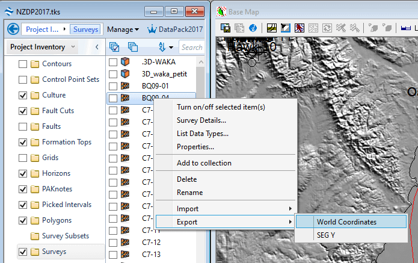Click the Surveys breadcrumb button
This screenshot has width=418, height=263.
85,29
